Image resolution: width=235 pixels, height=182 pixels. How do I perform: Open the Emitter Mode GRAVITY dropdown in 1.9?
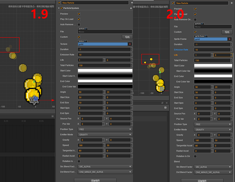(x=105, y=135)
